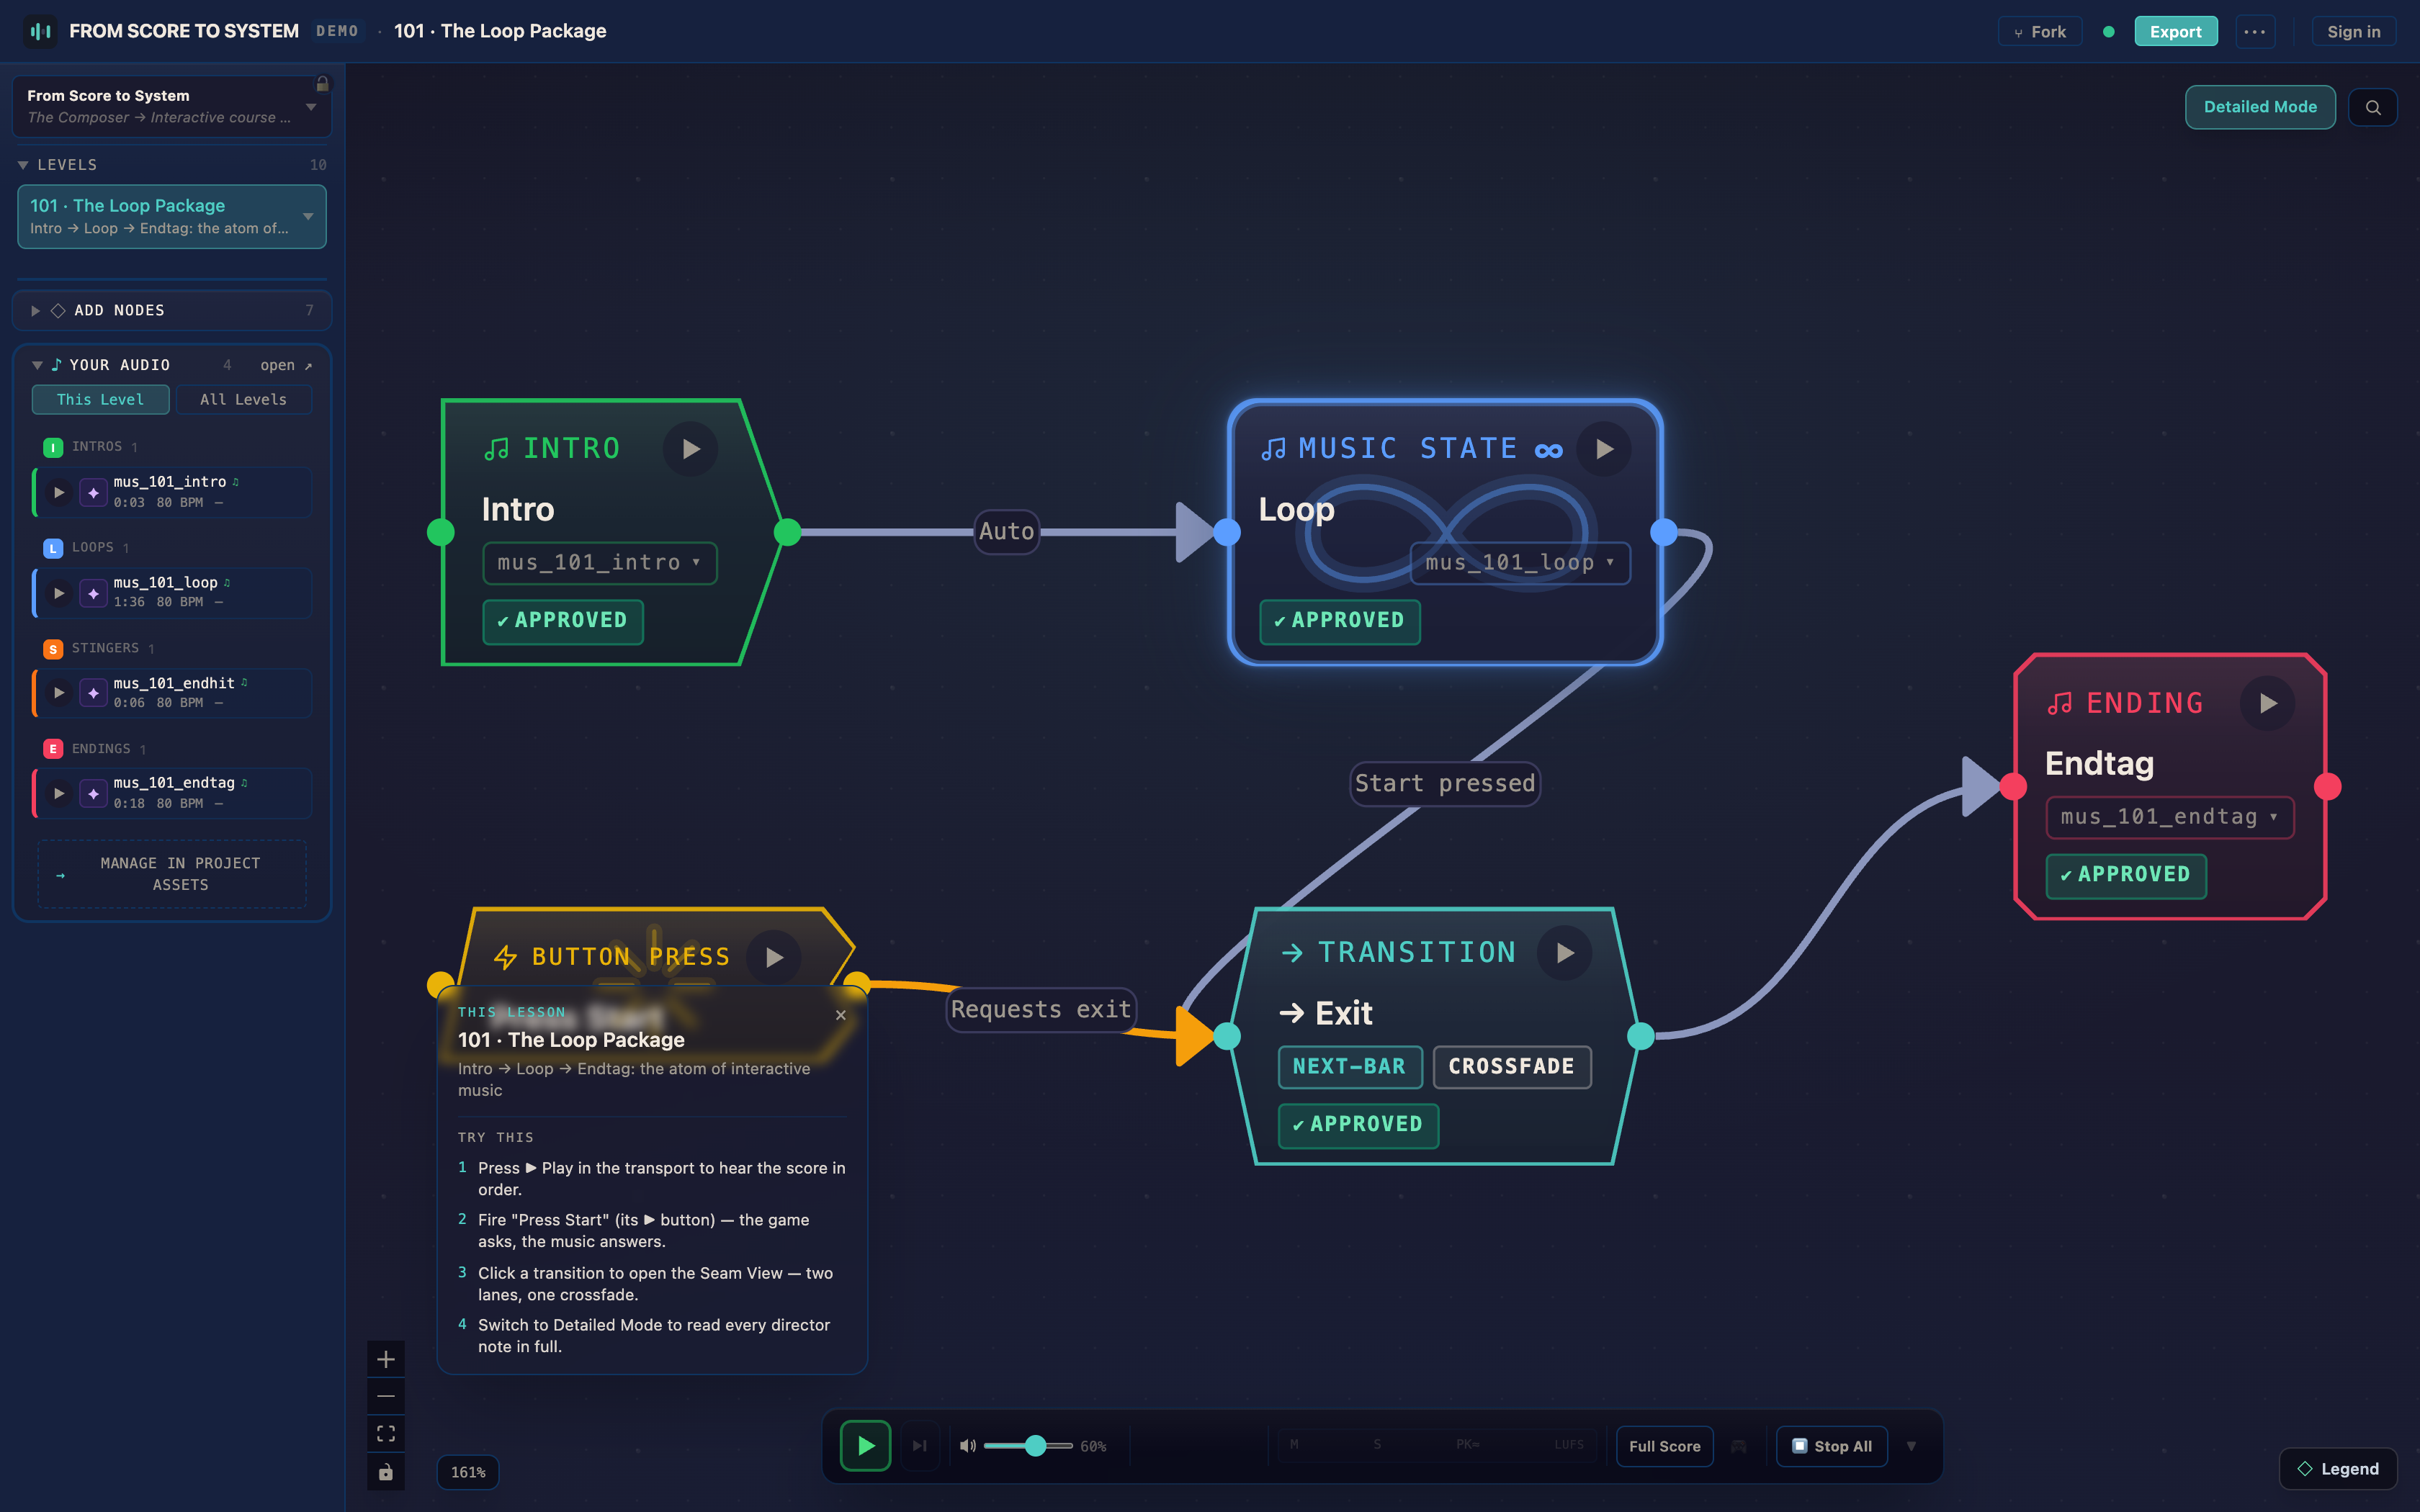Play the ENDING Endtag node
The height and width of the screenshot is (1512, 2420).
pos(2268,703)
